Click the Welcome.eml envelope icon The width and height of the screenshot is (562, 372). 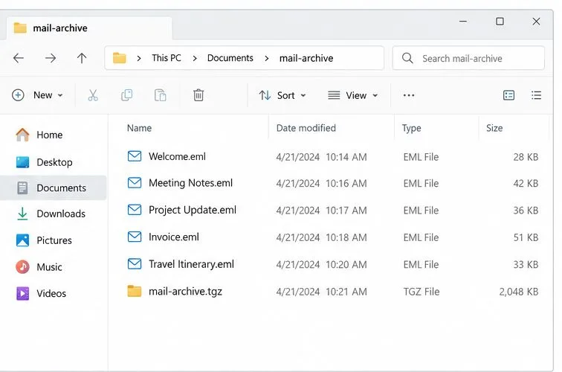(x=135, y=156)
